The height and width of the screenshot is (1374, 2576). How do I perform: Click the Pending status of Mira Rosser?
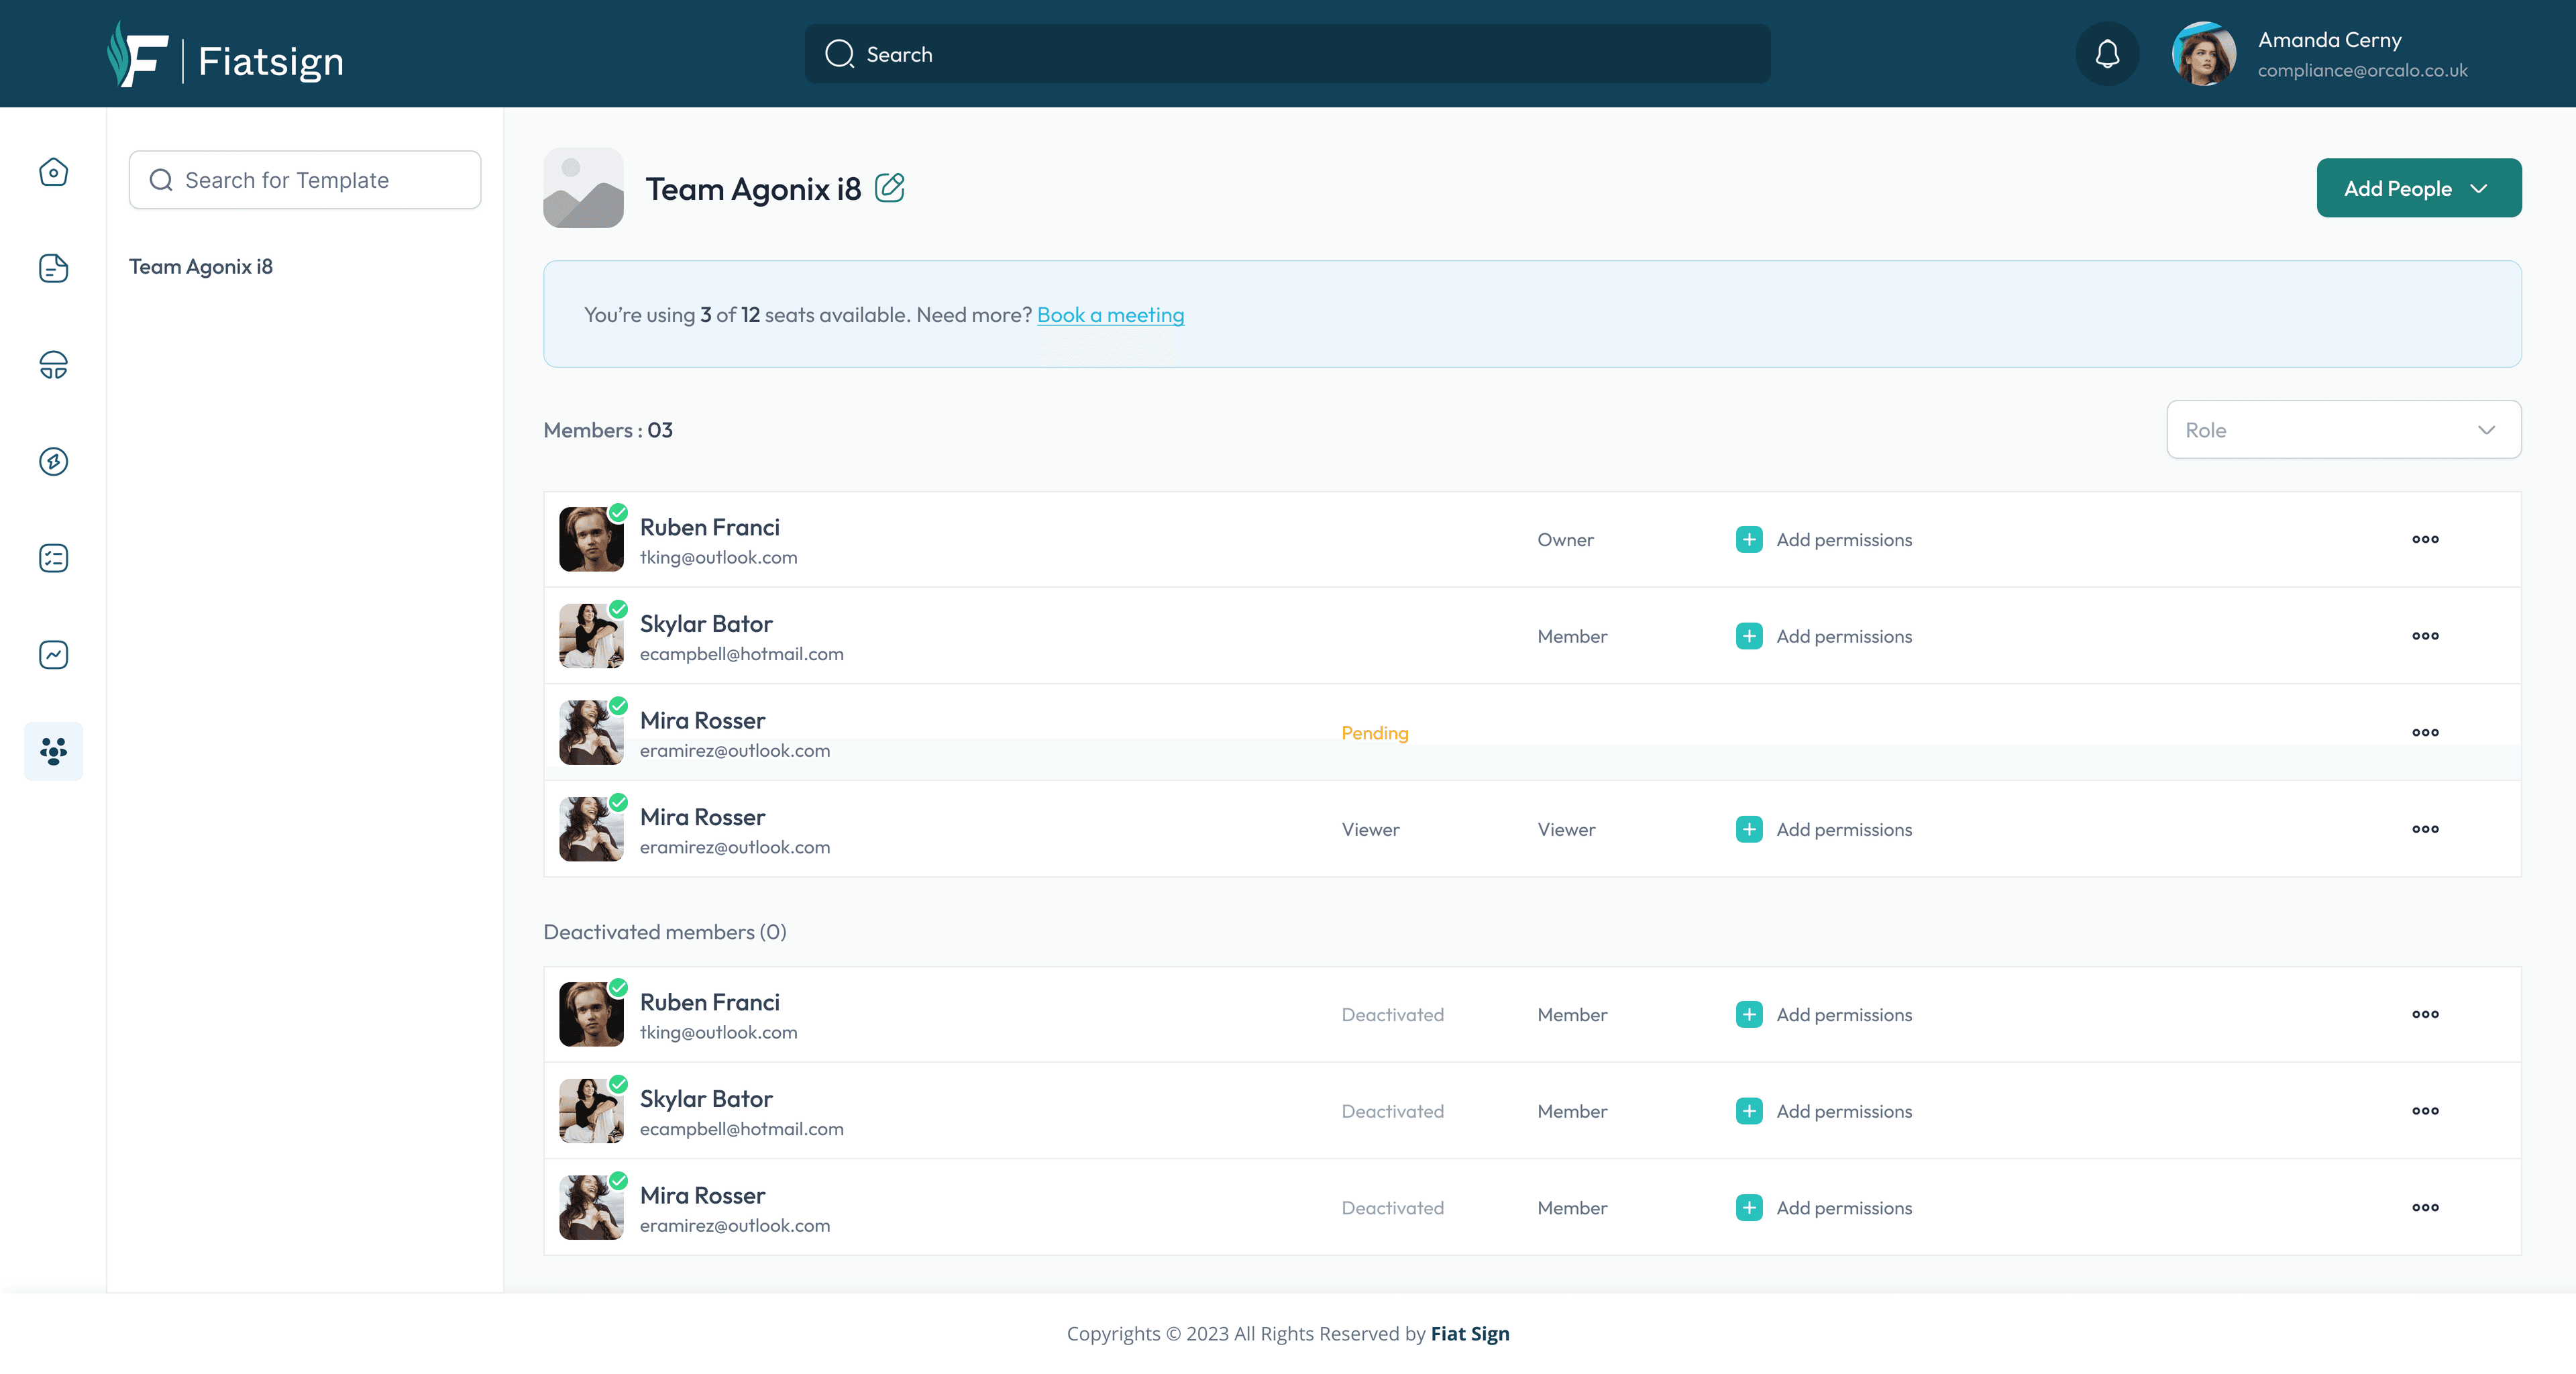pos(1375,733)
